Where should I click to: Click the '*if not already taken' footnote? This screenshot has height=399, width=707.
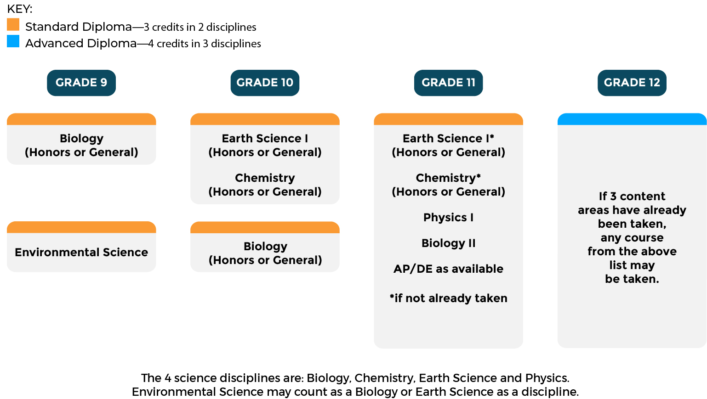click(x=448, y=298)
